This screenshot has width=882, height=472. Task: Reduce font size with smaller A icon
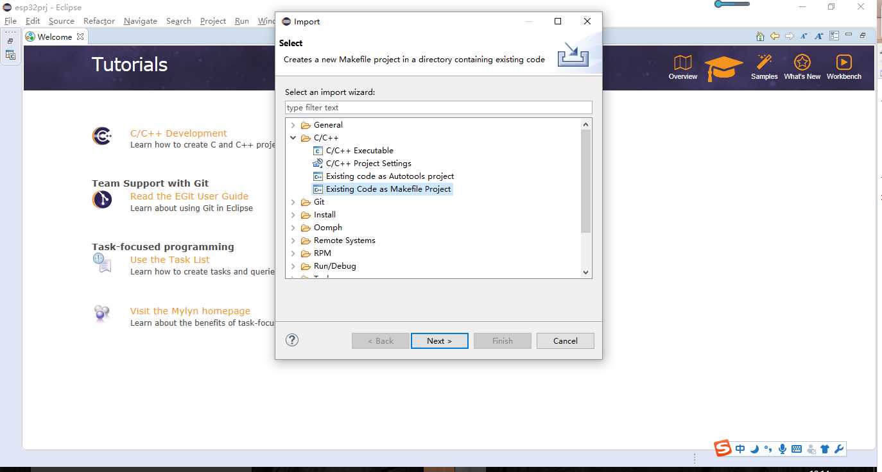pos(804,37)
